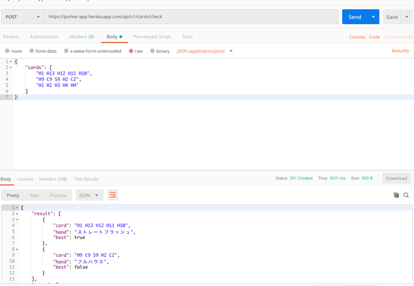
Task: Collapse response line 1 fold arrow
Action: 17,208
